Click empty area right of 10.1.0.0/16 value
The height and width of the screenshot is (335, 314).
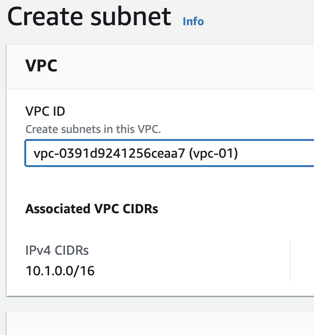click(x=187, y=271)
